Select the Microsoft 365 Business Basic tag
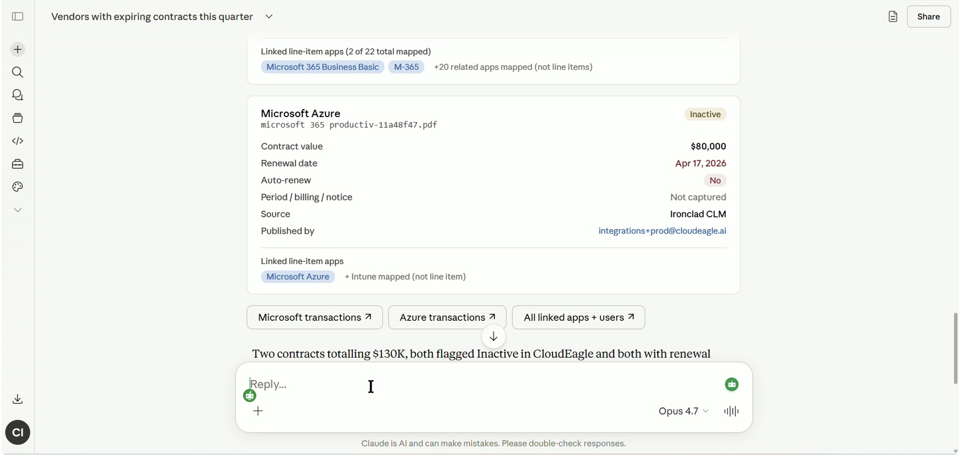The width and height of the screenshot is (959, 456). click(322, 67)
